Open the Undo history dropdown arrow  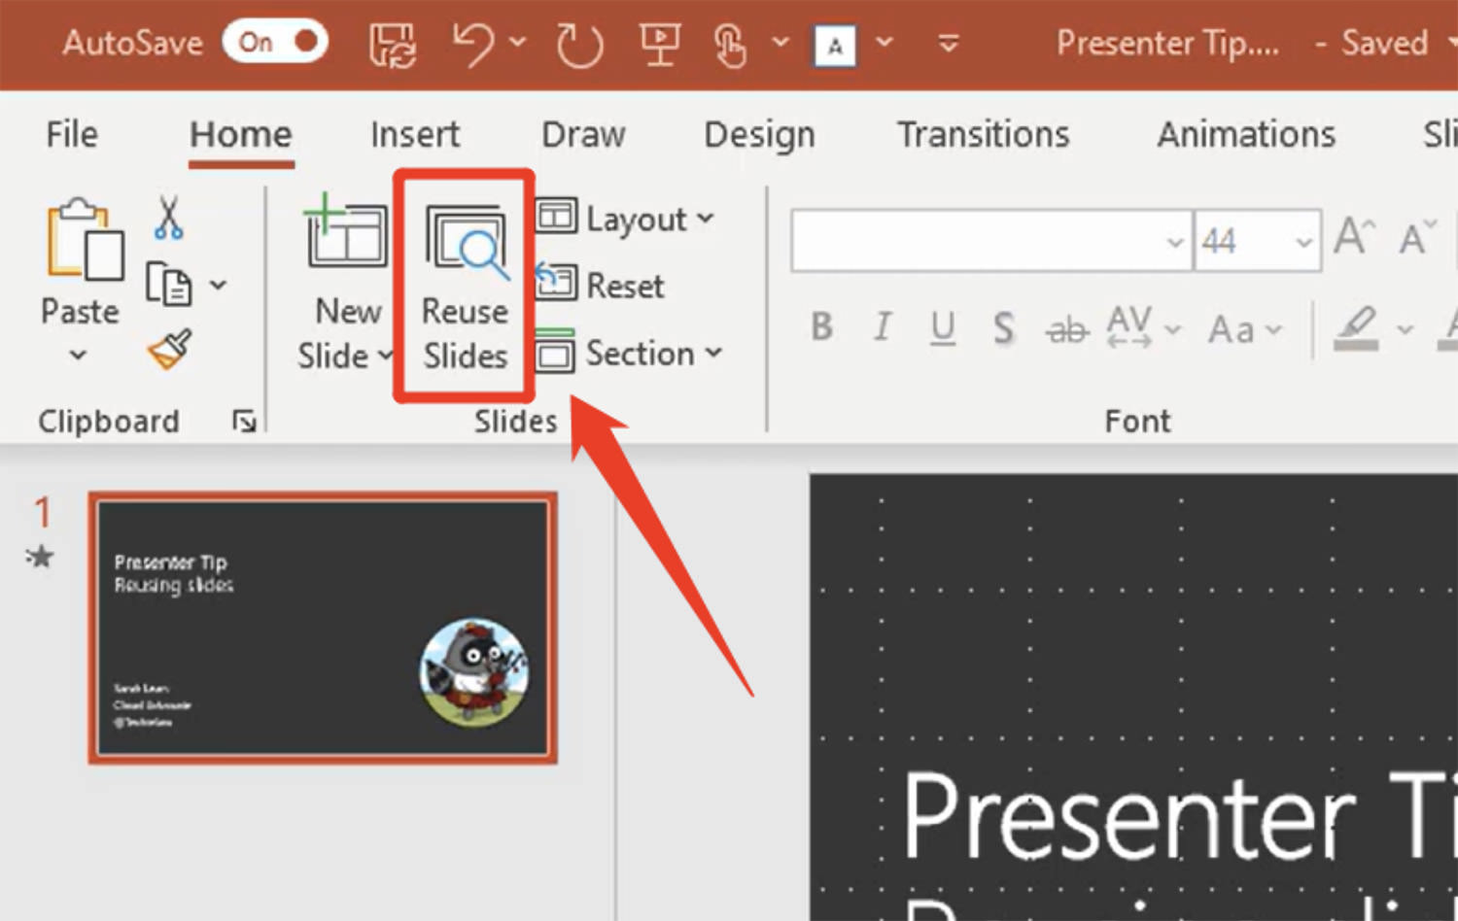517,42
